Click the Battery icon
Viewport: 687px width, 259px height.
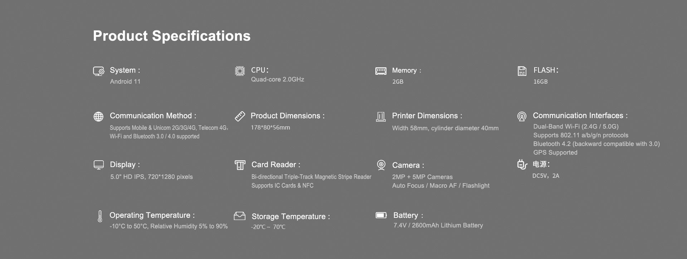381,215
